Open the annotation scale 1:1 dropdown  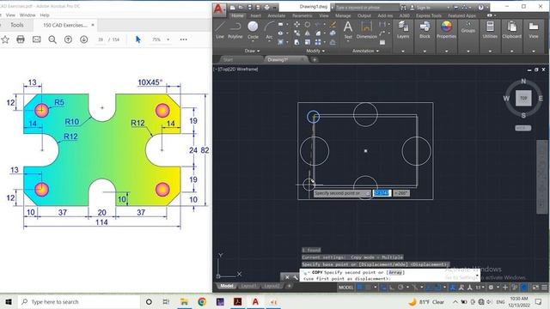(x=480, y=288)
